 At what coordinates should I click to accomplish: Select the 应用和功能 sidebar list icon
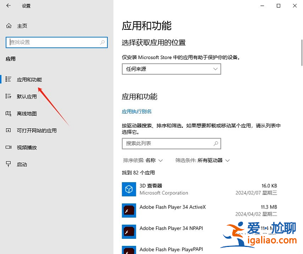click(x=8, y=79)
